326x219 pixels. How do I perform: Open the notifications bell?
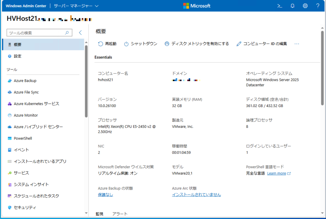click(x=293, y=6)
